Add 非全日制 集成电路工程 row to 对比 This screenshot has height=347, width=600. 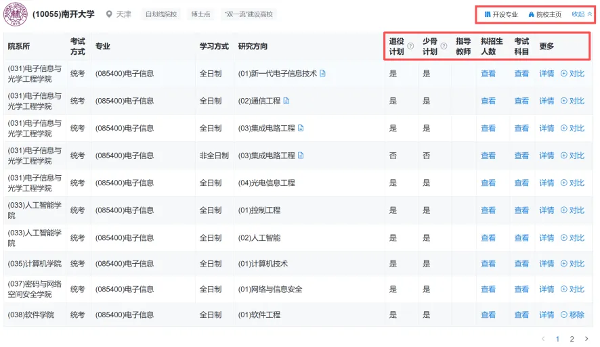[x=572, y=156]
